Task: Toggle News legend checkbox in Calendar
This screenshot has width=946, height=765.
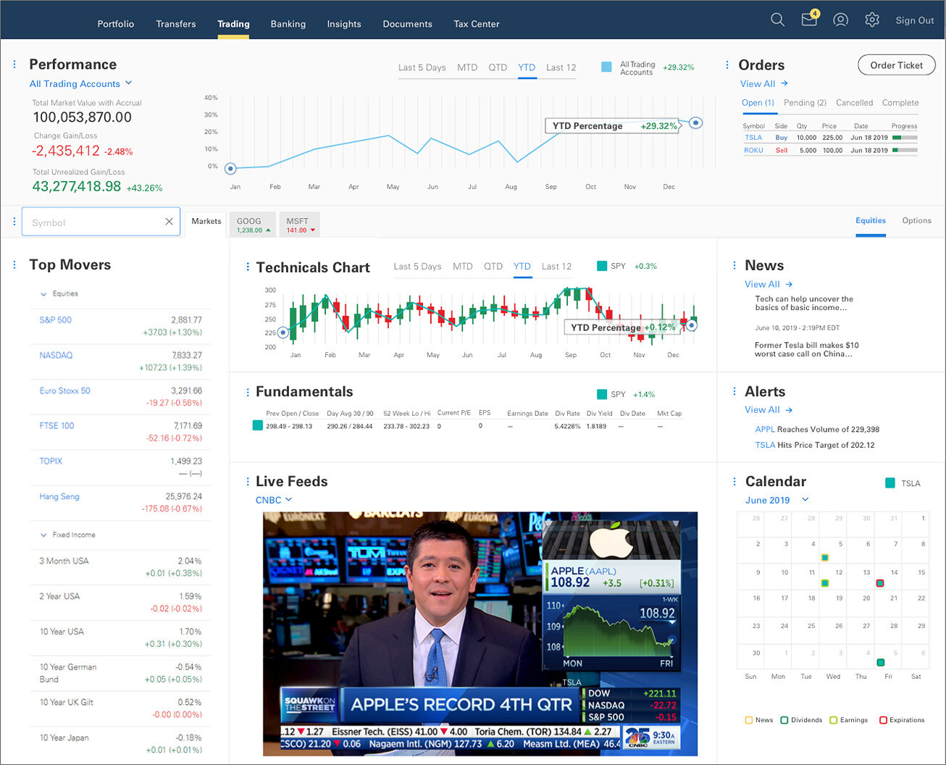Action: click(x=748, y=720)
